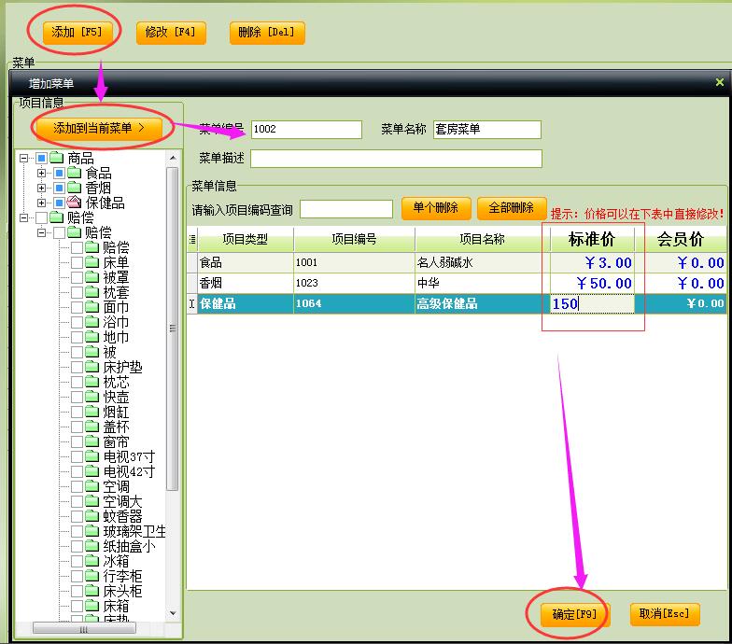Select the 食品 folder icon
The width and height of the screenshot is (732, 644).
tap(75, 173)
